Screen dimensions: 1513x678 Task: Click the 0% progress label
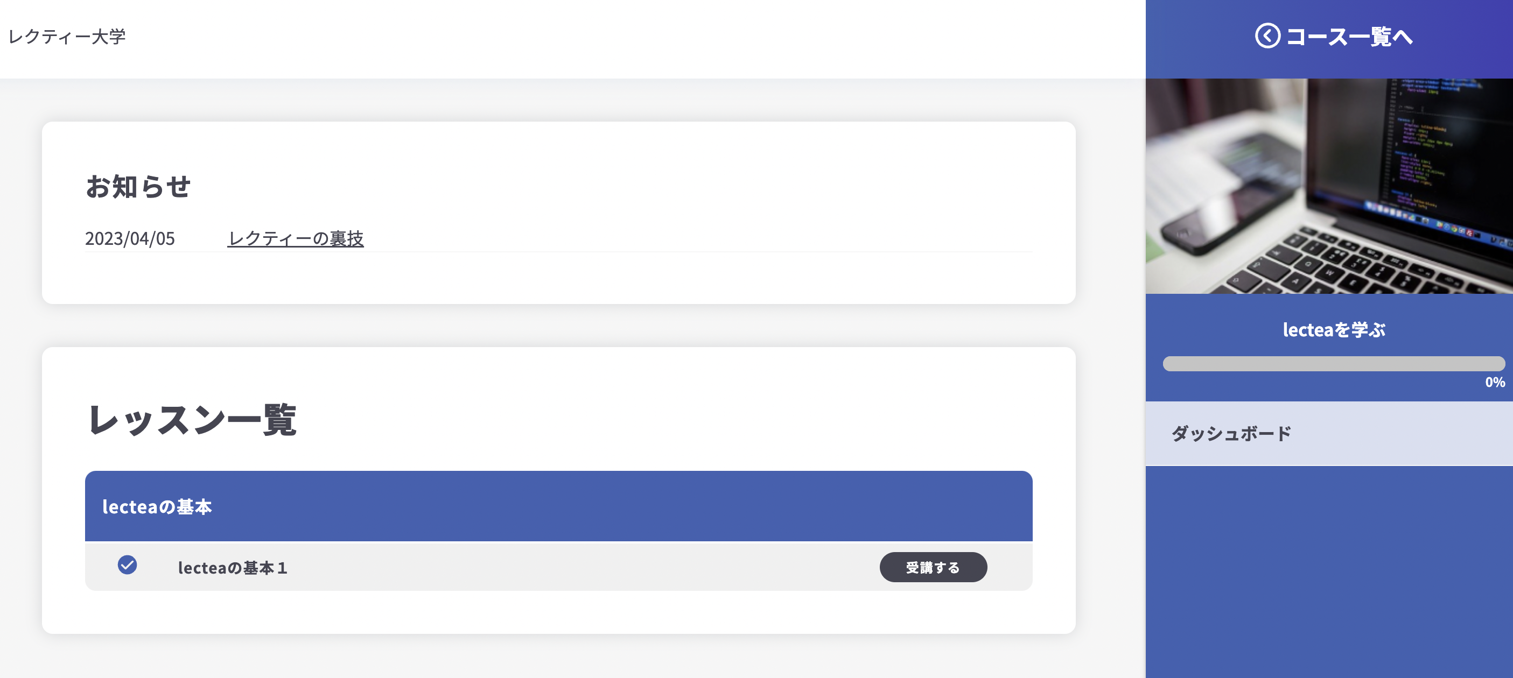(x=1494, y=383)
